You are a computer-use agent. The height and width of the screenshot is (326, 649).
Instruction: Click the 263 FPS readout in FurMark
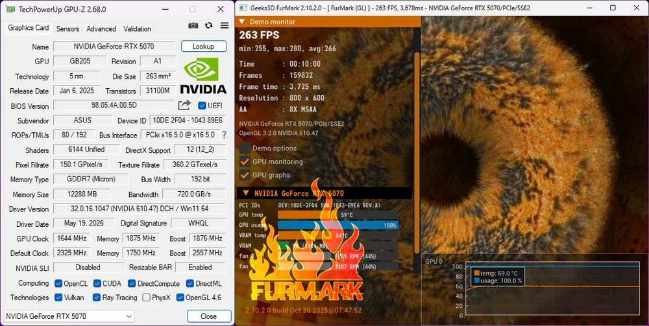pyautogui.click(x=259, y=35)
